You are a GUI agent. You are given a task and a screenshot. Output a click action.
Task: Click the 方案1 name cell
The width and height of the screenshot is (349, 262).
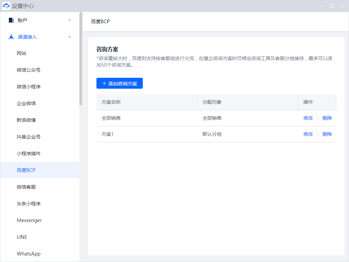click(107, 134)
